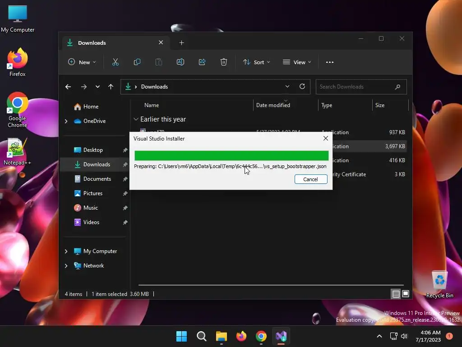This screenshot has height=347, width=462.
Task: Open taskbar Search
Action: (x=202, y=336)
